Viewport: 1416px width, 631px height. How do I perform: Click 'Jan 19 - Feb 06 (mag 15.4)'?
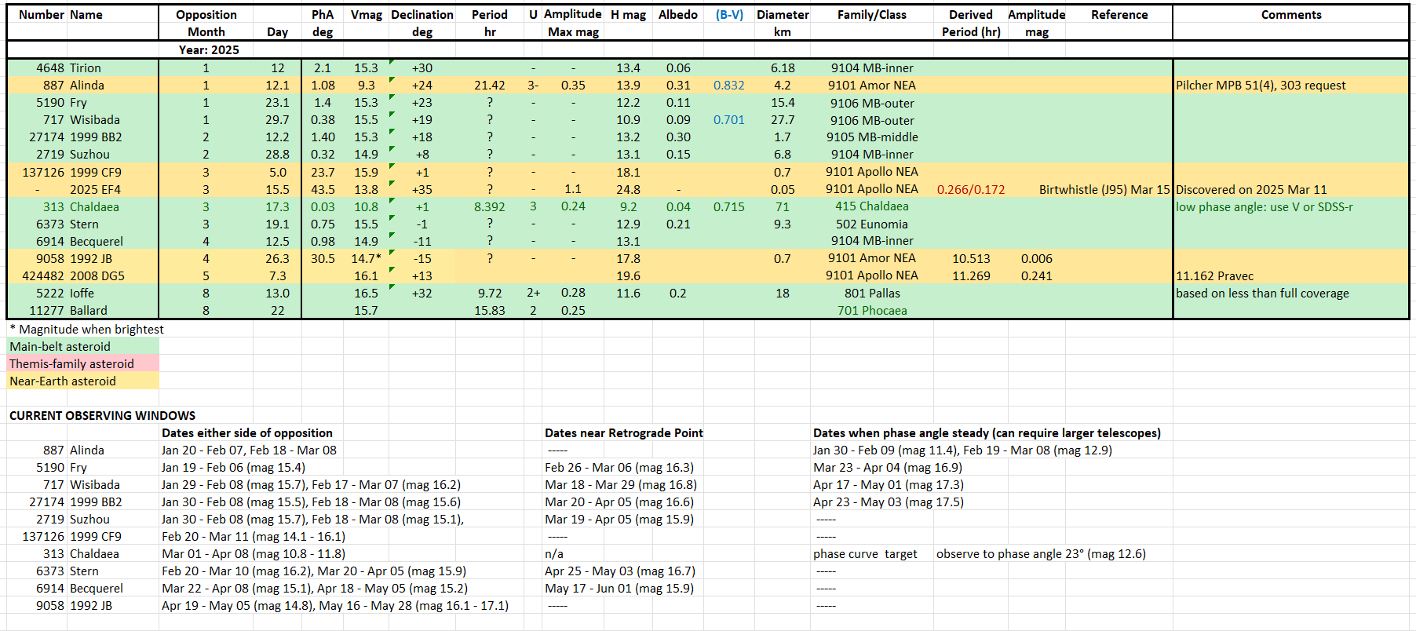pyautogui.click(x=233, y=467)
